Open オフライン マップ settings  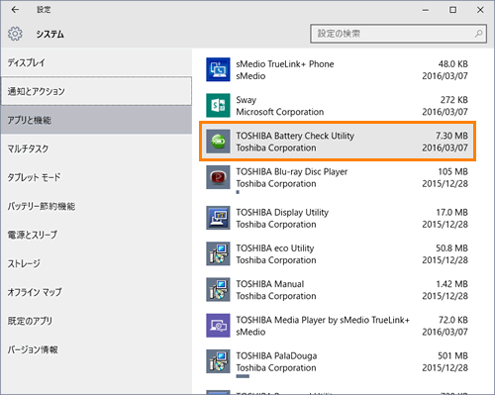pos(96,292)
